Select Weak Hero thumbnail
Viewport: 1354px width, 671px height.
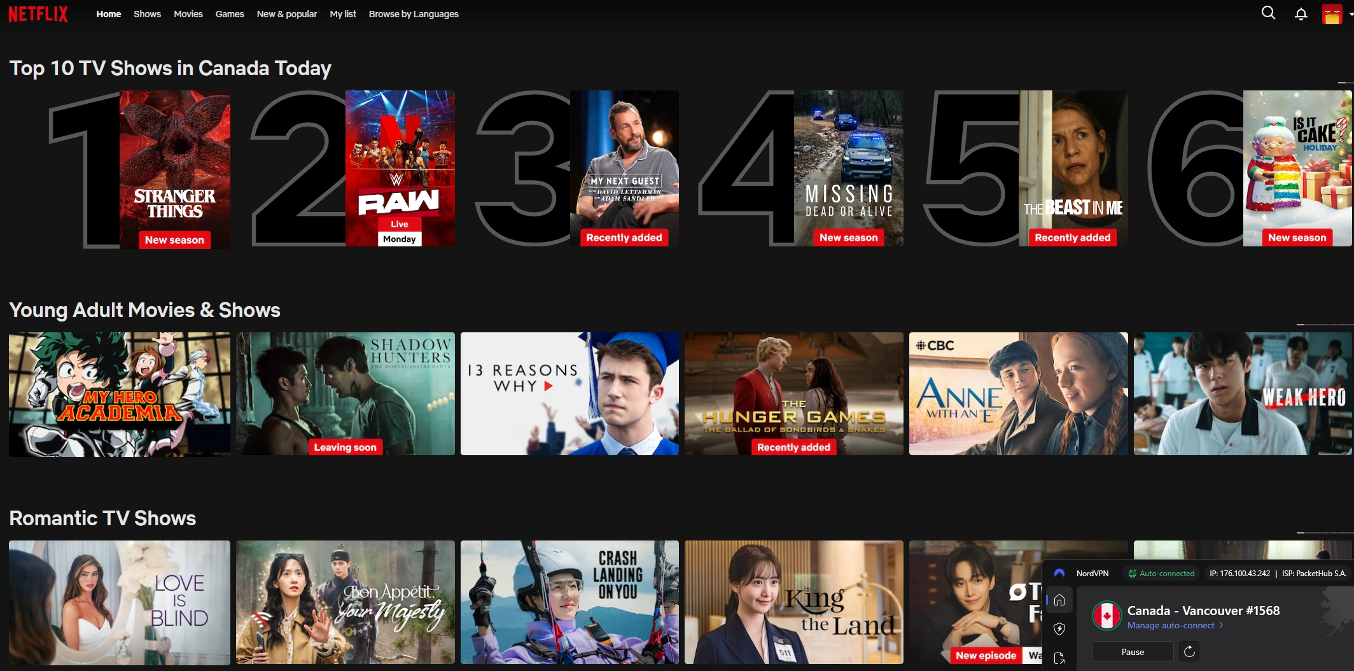(1243, 394)
